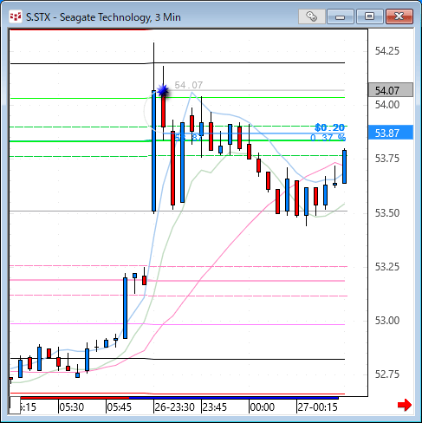
Task: Click the 53.50 price axis value
Action: [x=387, y=213]
